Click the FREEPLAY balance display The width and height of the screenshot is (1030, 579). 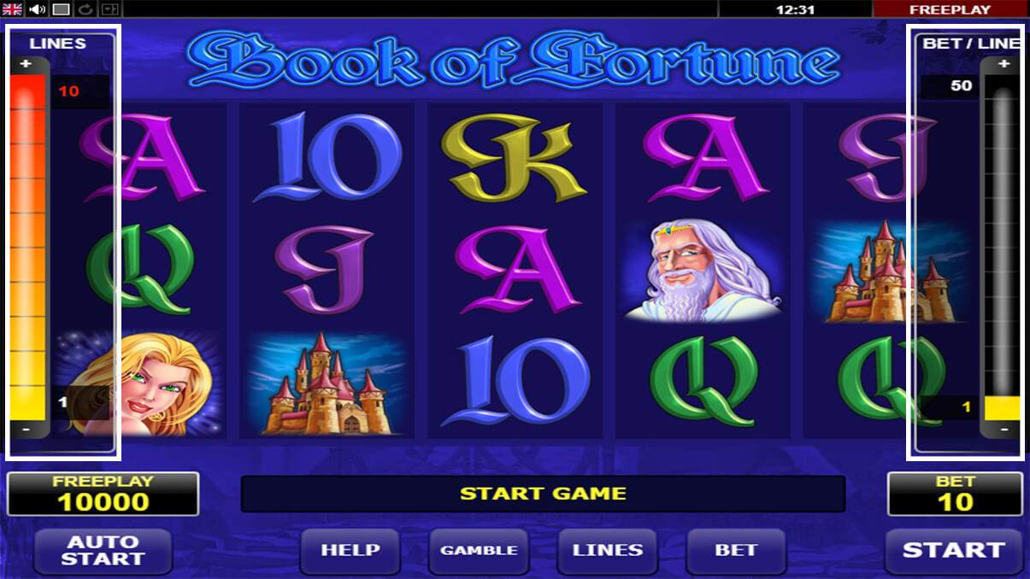(x=103, y=494)
